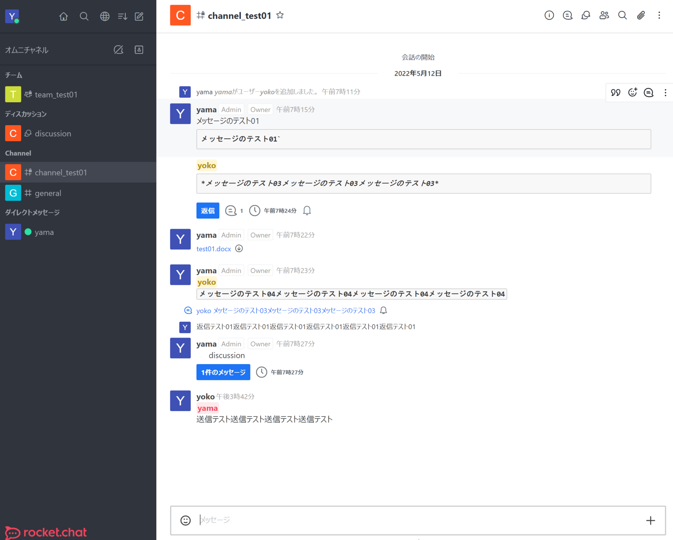
Task: Open the Threads icon in channel header
Action: tap(568, 15)
